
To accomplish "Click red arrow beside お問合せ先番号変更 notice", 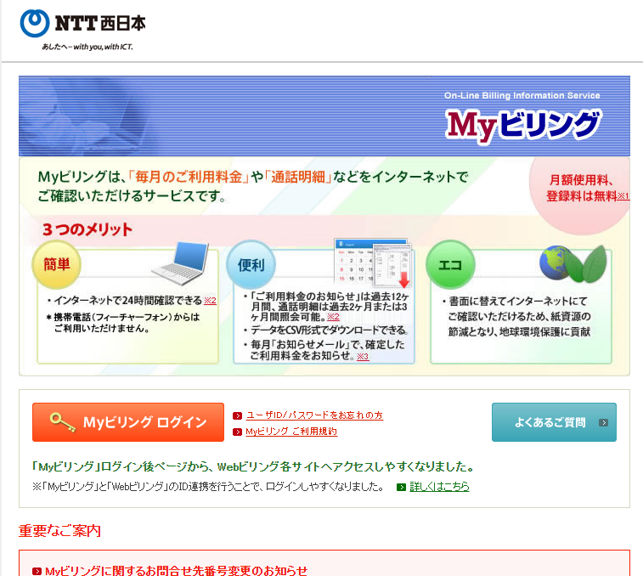I will pyautogui.click(x=37, y=571).
